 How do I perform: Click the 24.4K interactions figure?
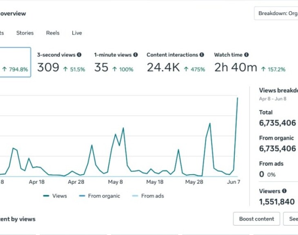click(x=163, y=68)
